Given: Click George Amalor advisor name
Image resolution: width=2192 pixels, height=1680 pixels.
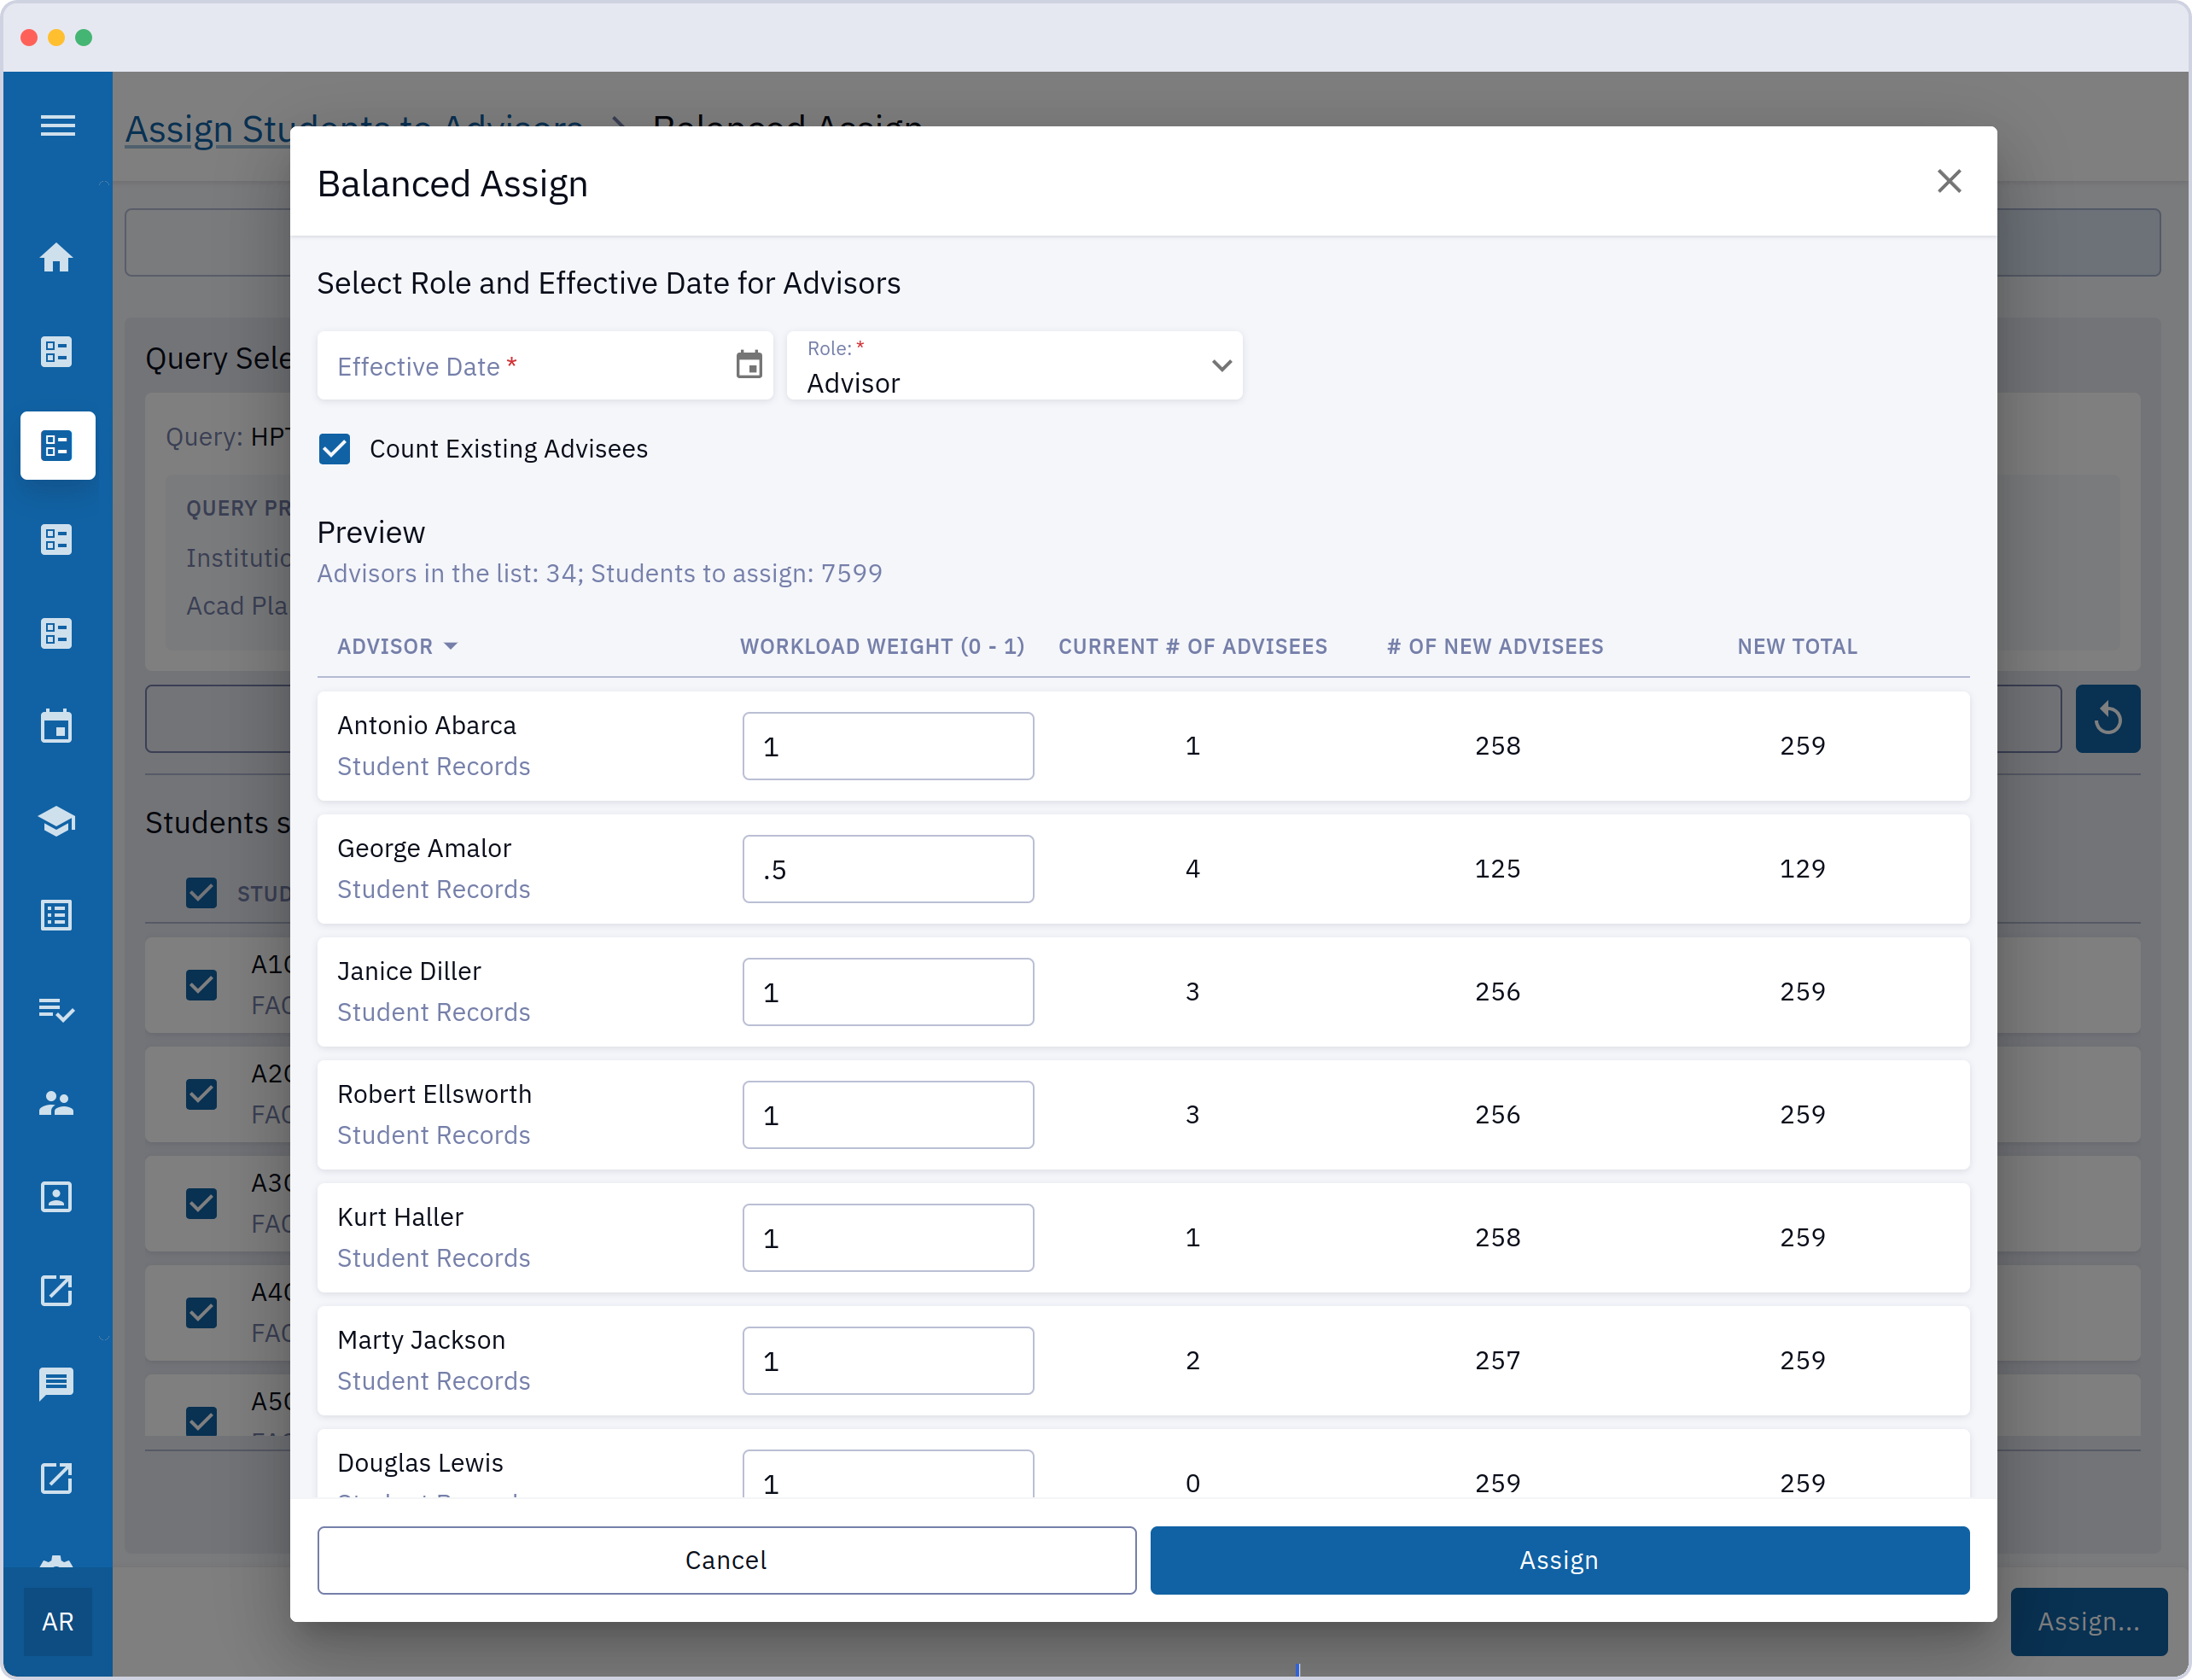Looking at the screenshot, I should [424, 848].
